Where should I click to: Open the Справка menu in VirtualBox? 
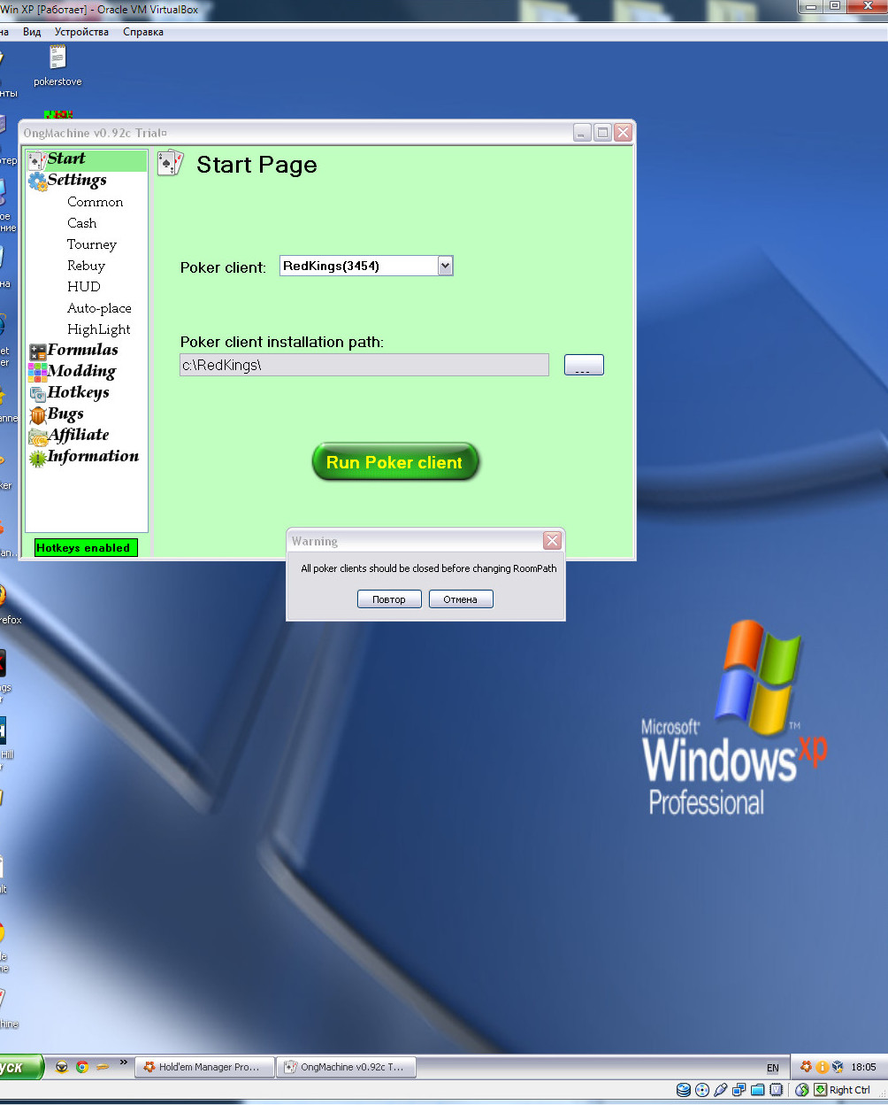[143, 32]
